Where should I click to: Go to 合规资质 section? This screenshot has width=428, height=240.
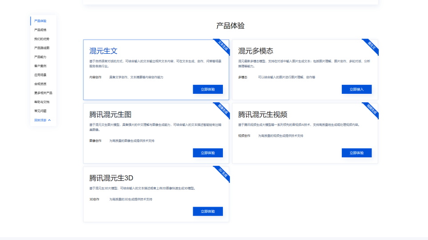[40, 84]
